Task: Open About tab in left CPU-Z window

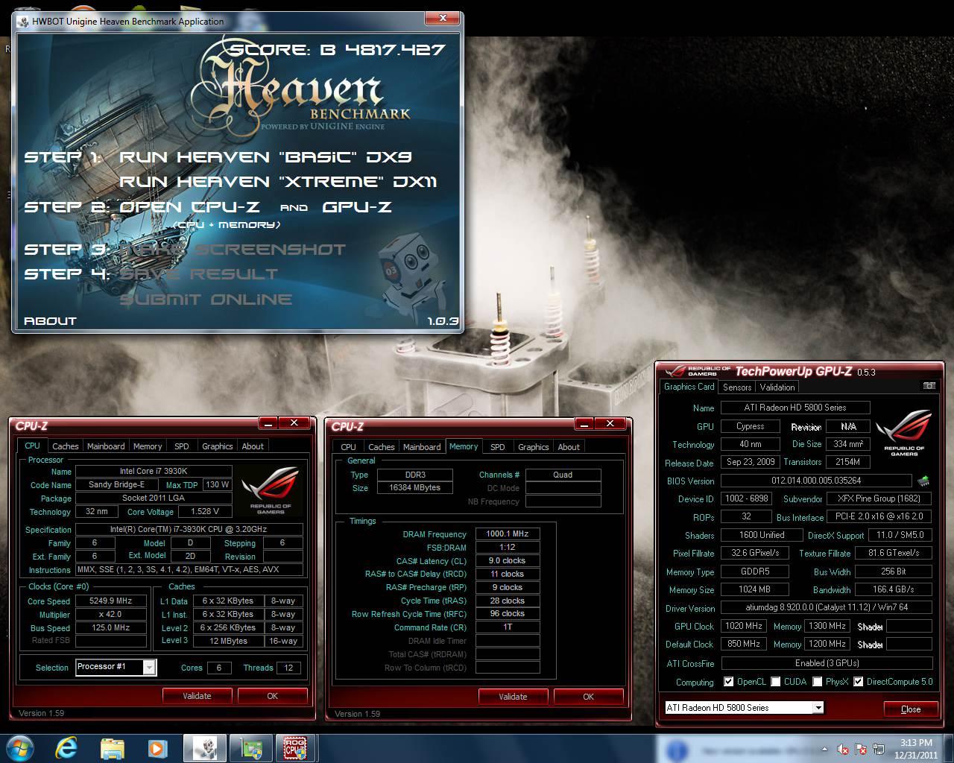Action: click(253, 446)
